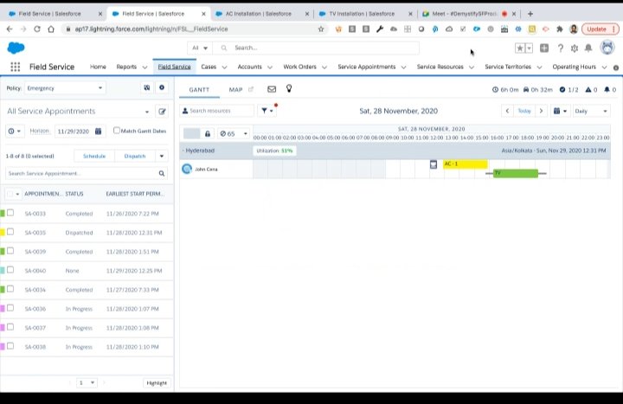Viewport: 623px width, 404px height.
Task: Open the time horizon clock dropdown
Action: click(15, 131)
